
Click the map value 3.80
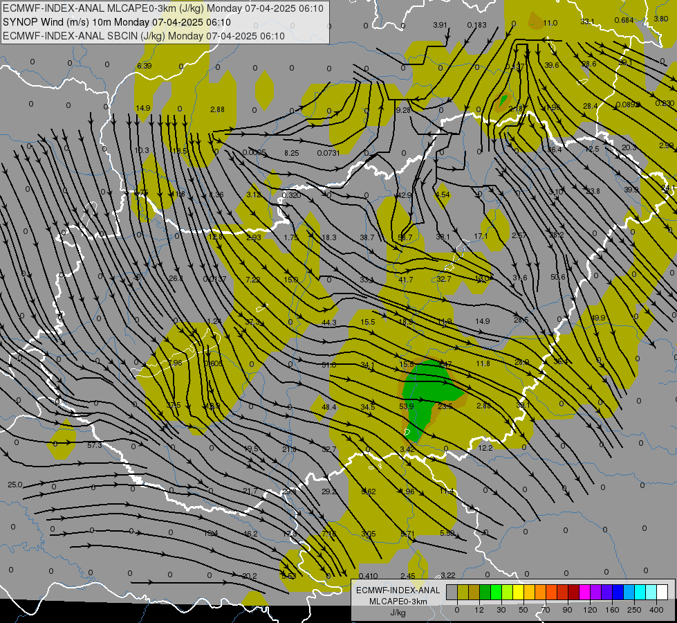click(x=661, y=19)
